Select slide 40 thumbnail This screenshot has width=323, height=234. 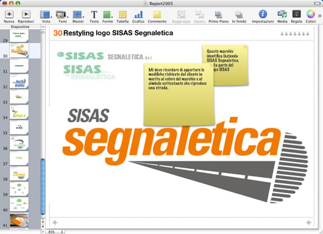pyautogui.click(x=19, y=204)
